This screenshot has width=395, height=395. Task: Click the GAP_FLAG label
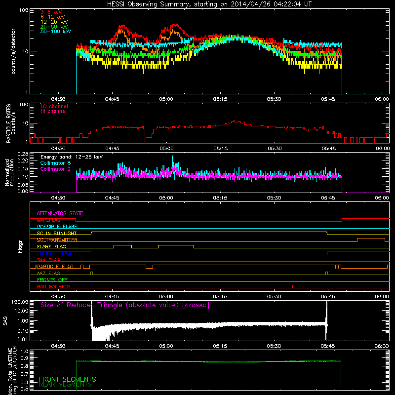48,220
